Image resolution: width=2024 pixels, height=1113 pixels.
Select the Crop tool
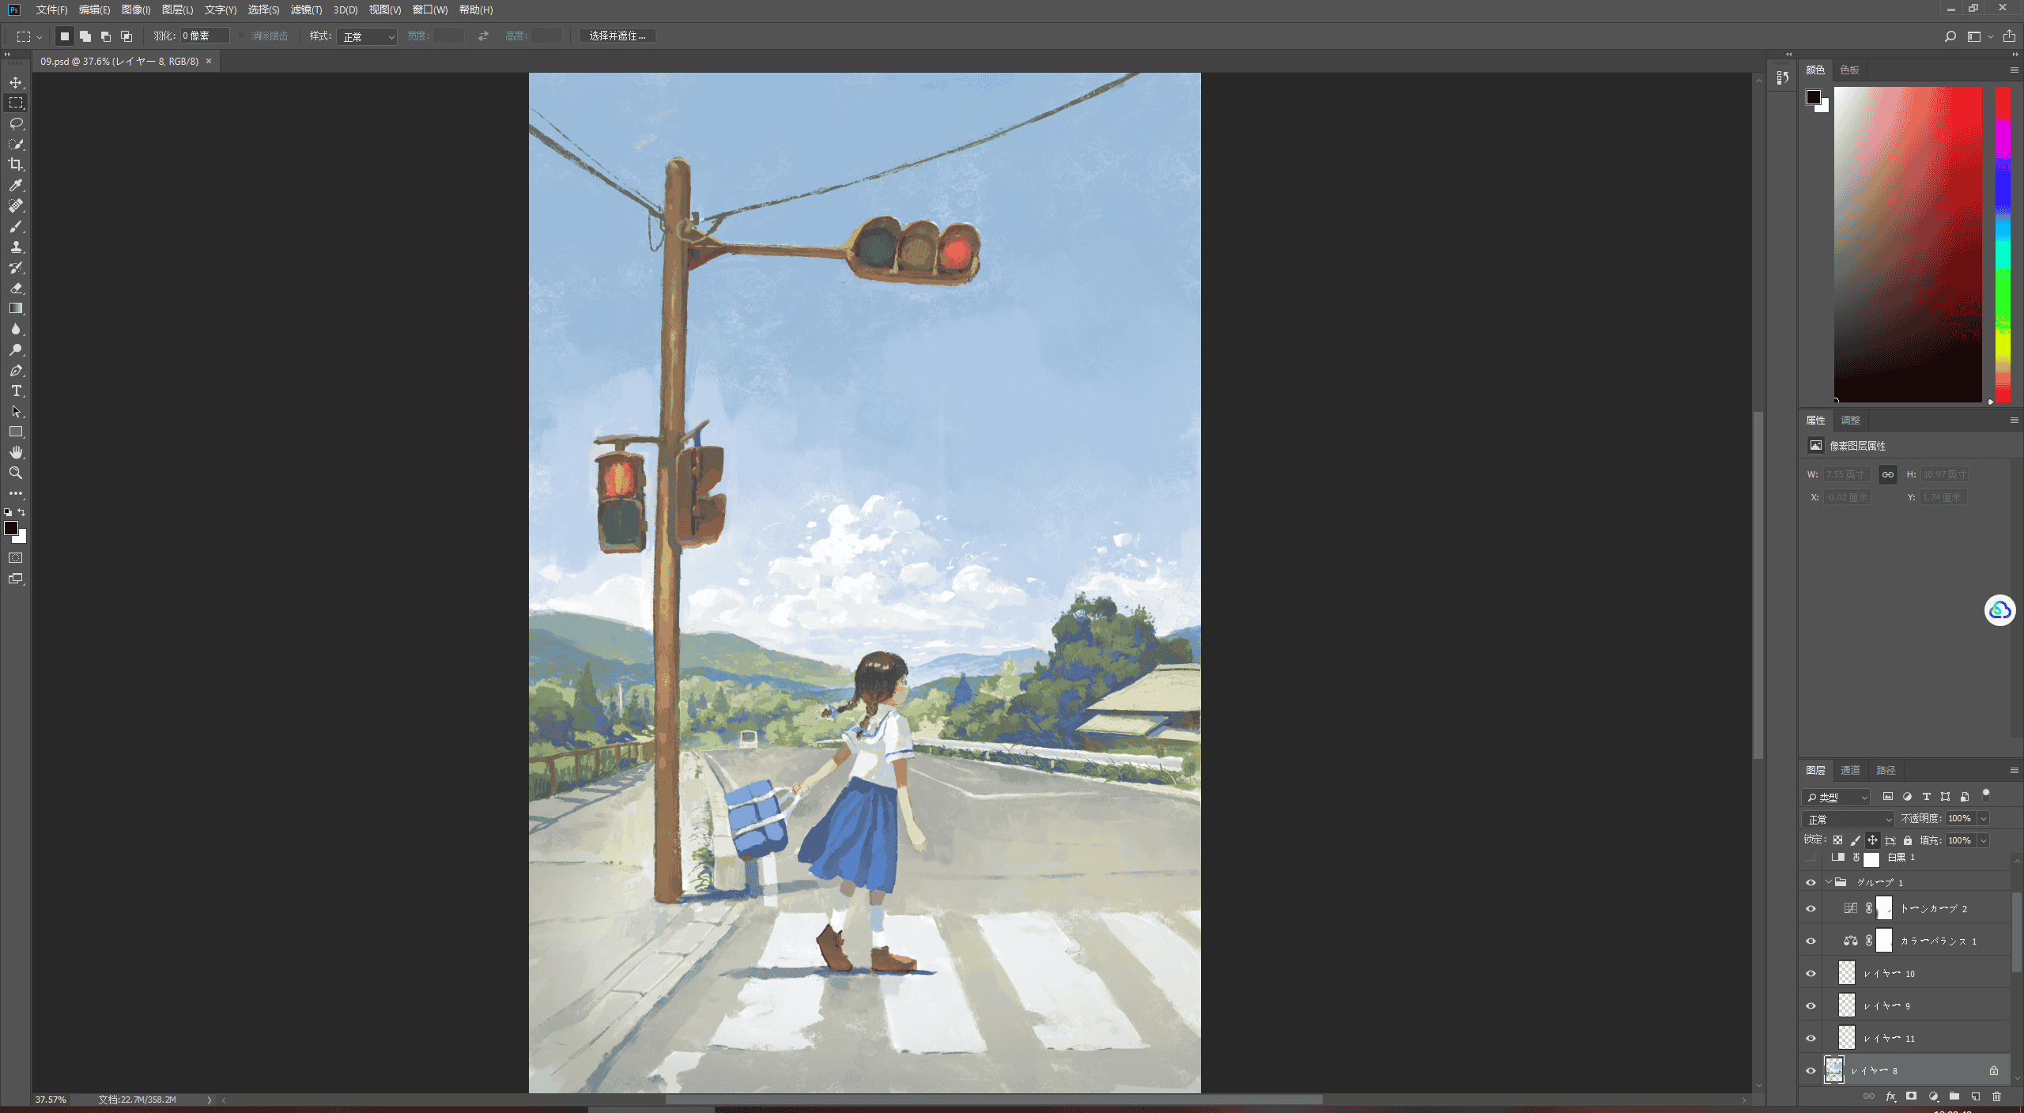(x=16, y=164)
